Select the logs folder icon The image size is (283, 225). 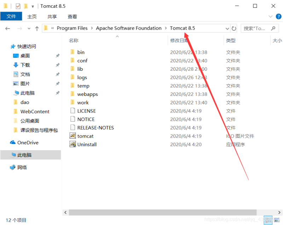(x=73, y=77)
